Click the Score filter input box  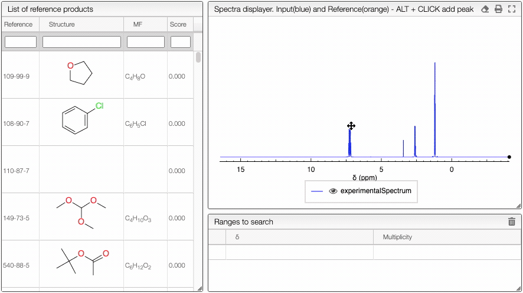point(181,42)
